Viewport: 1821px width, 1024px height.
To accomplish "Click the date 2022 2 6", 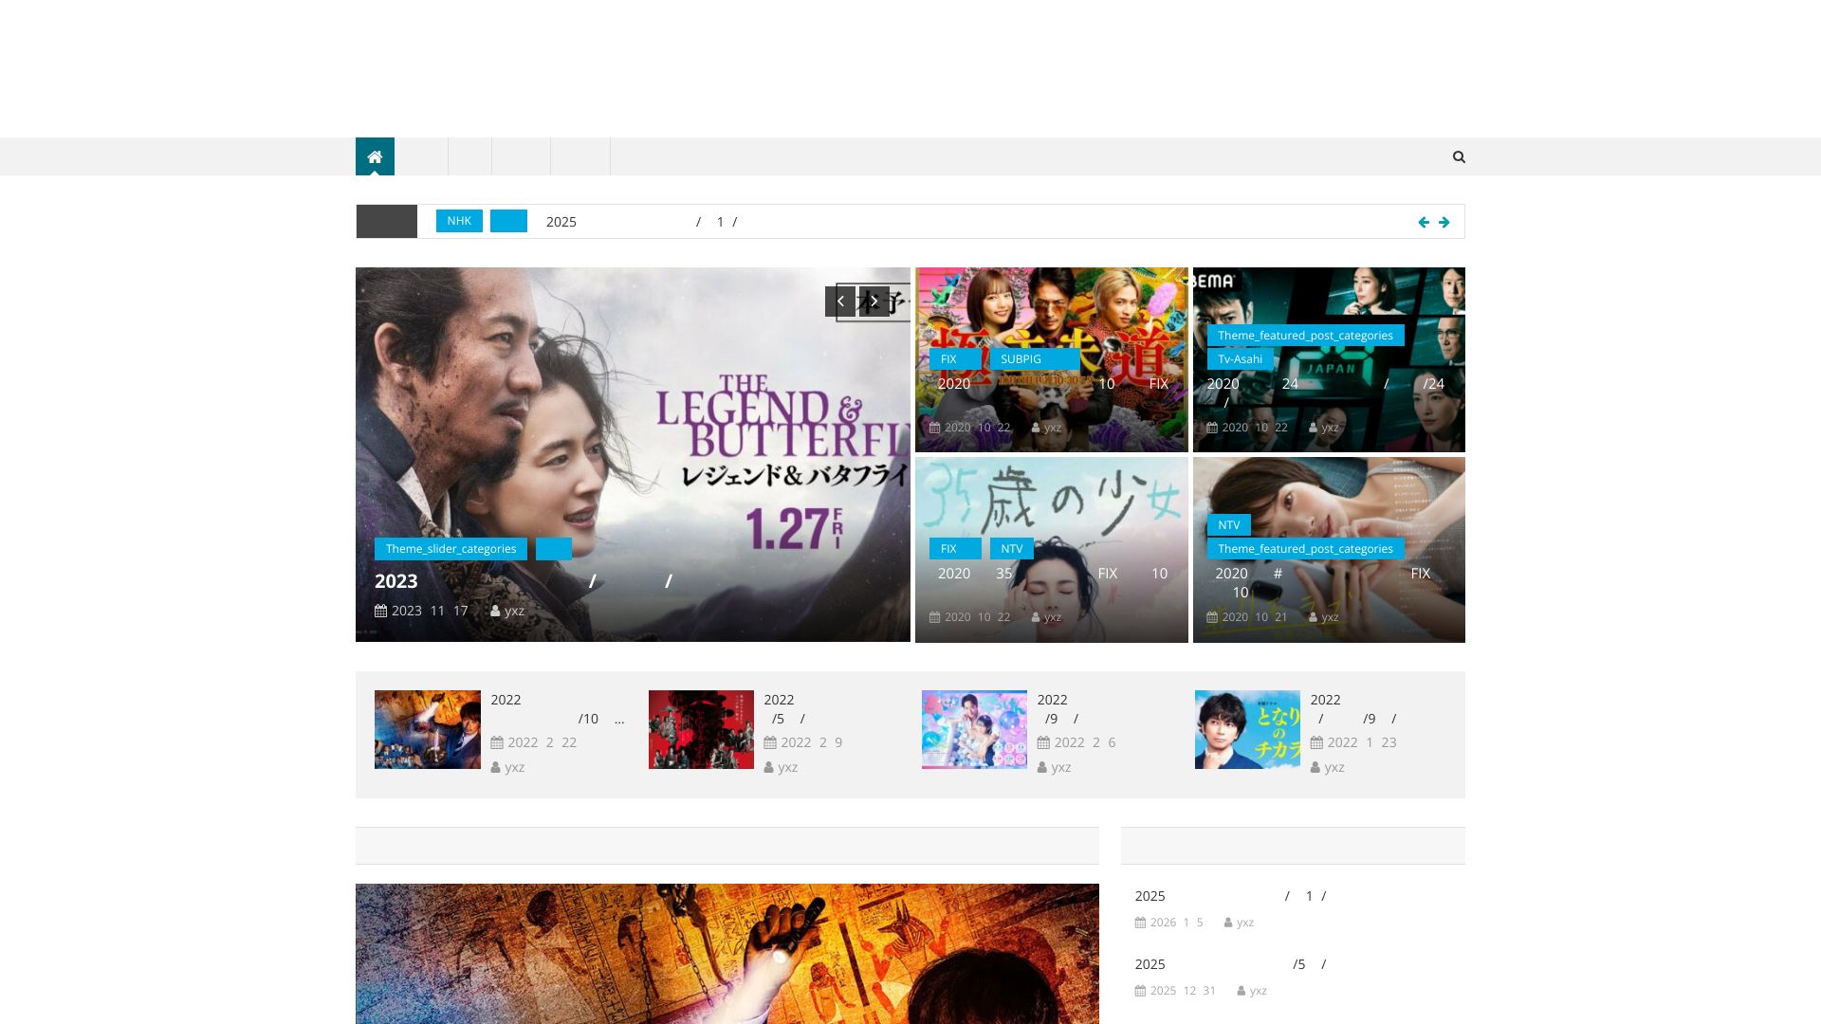I will coord(1084,742).
